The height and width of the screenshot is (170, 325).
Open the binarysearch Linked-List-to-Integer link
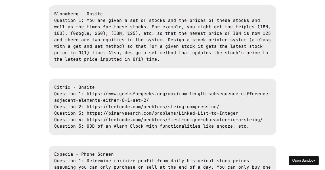162,113
